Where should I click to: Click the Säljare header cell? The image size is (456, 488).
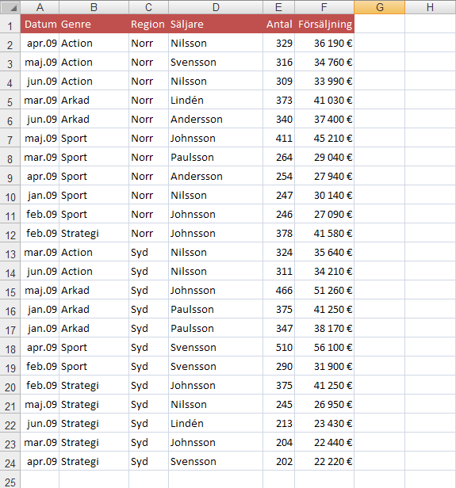216,24
